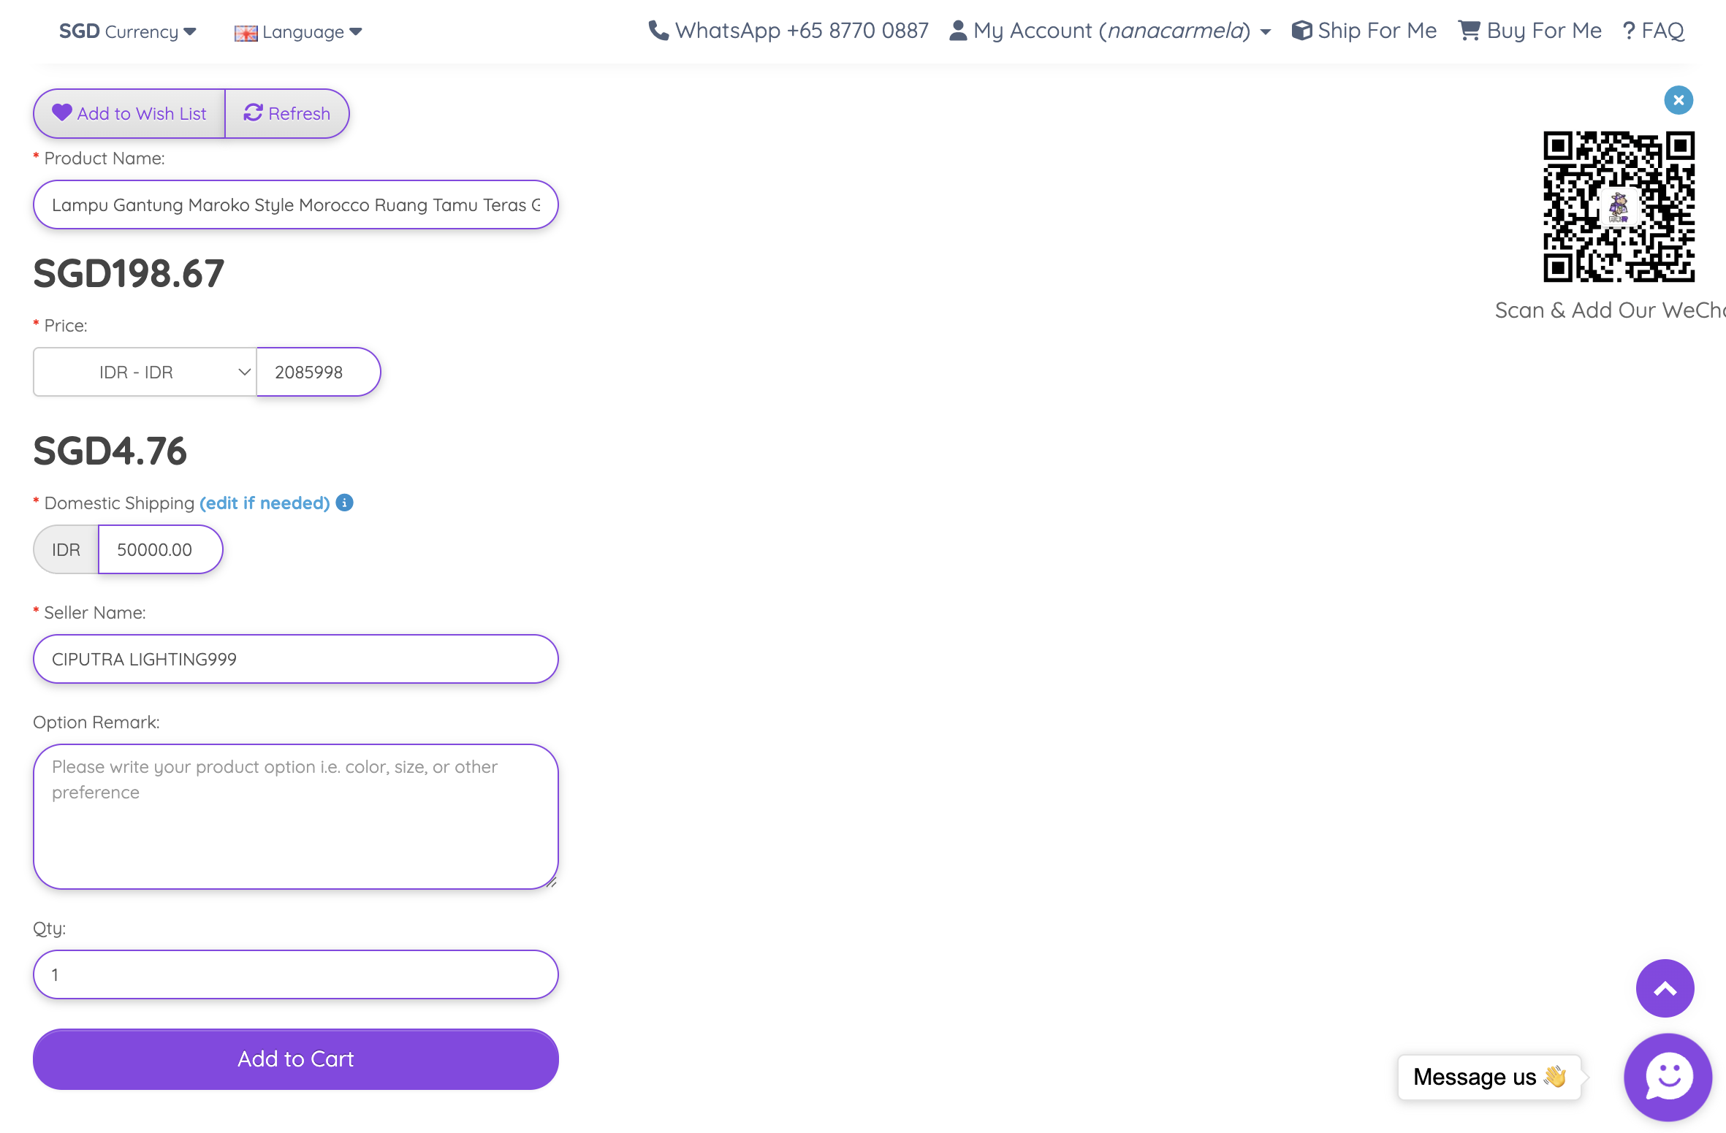This screenshot has width=1726, height=1133.
Task: Open the Ship For Me page
Action: pyautogui.click(x=1364, y=31)
